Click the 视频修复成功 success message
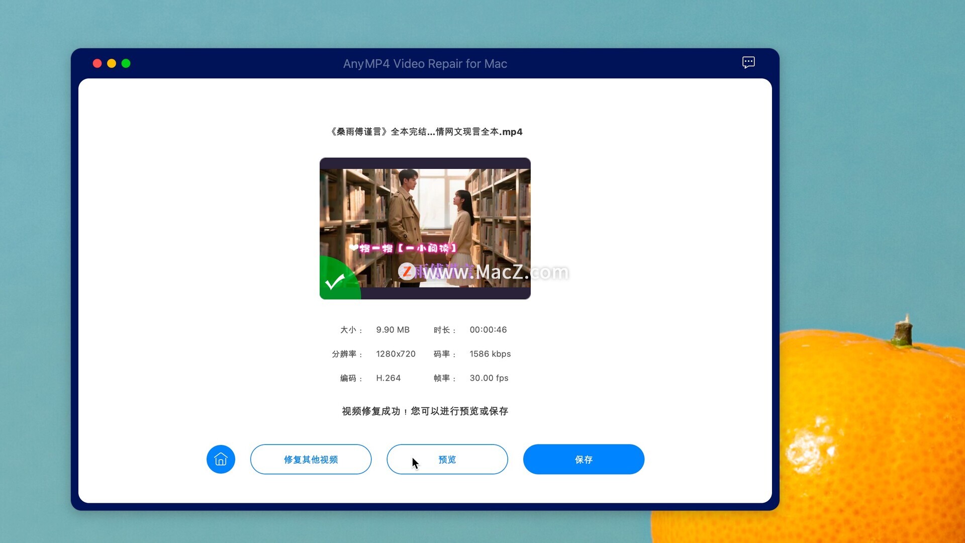This screenshot has width=965, height=543. [425, 411]
